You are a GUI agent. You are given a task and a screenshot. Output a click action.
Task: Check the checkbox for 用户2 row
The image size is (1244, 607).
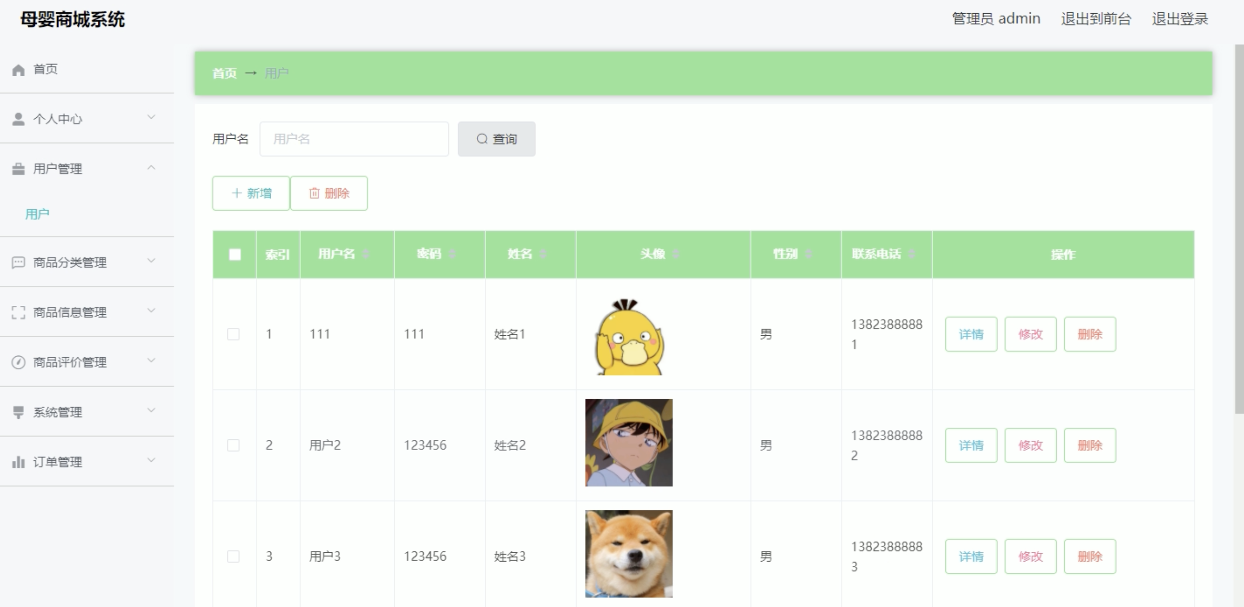click(234, 445)
